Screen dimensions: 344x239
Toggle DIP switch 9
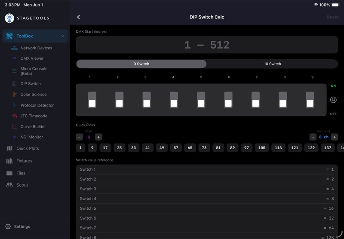[x=310, y=100]
